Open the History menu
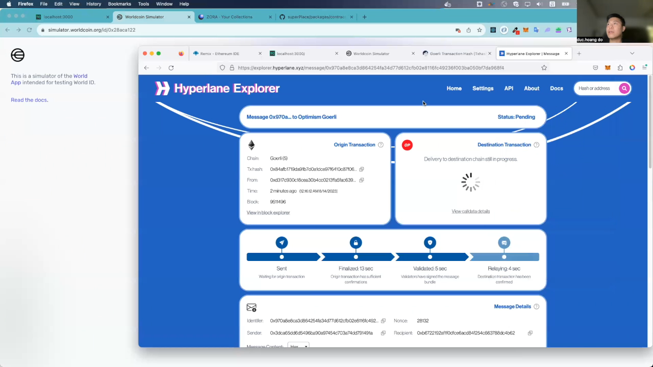The width and height of the screenshot is (653, 367). (94, 4)
